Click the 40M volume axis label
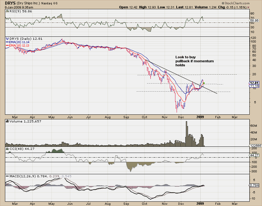Screen dimensions: 262x206 click(x=253, y=132)
